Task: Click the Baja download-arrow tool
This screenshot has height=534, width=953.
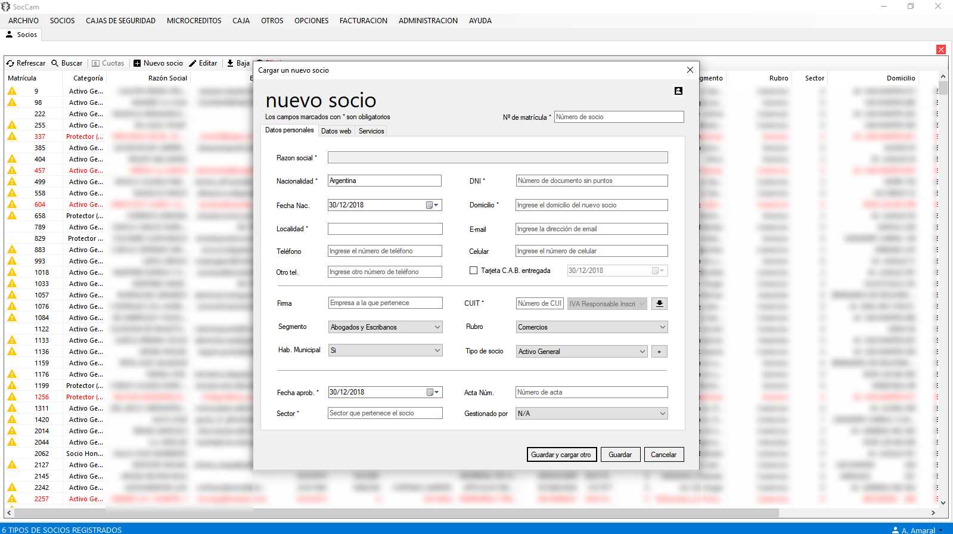Action: [238, 63]
